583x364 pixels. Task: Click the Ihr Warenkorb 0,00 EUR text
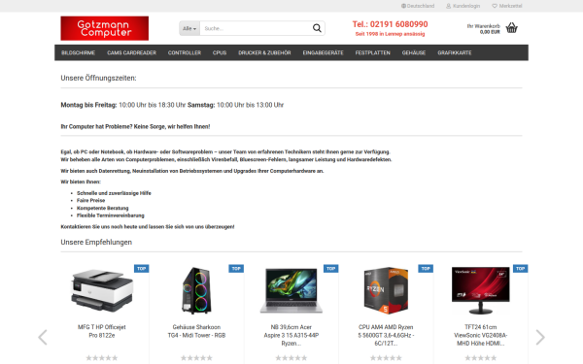(x=483, y=29)
